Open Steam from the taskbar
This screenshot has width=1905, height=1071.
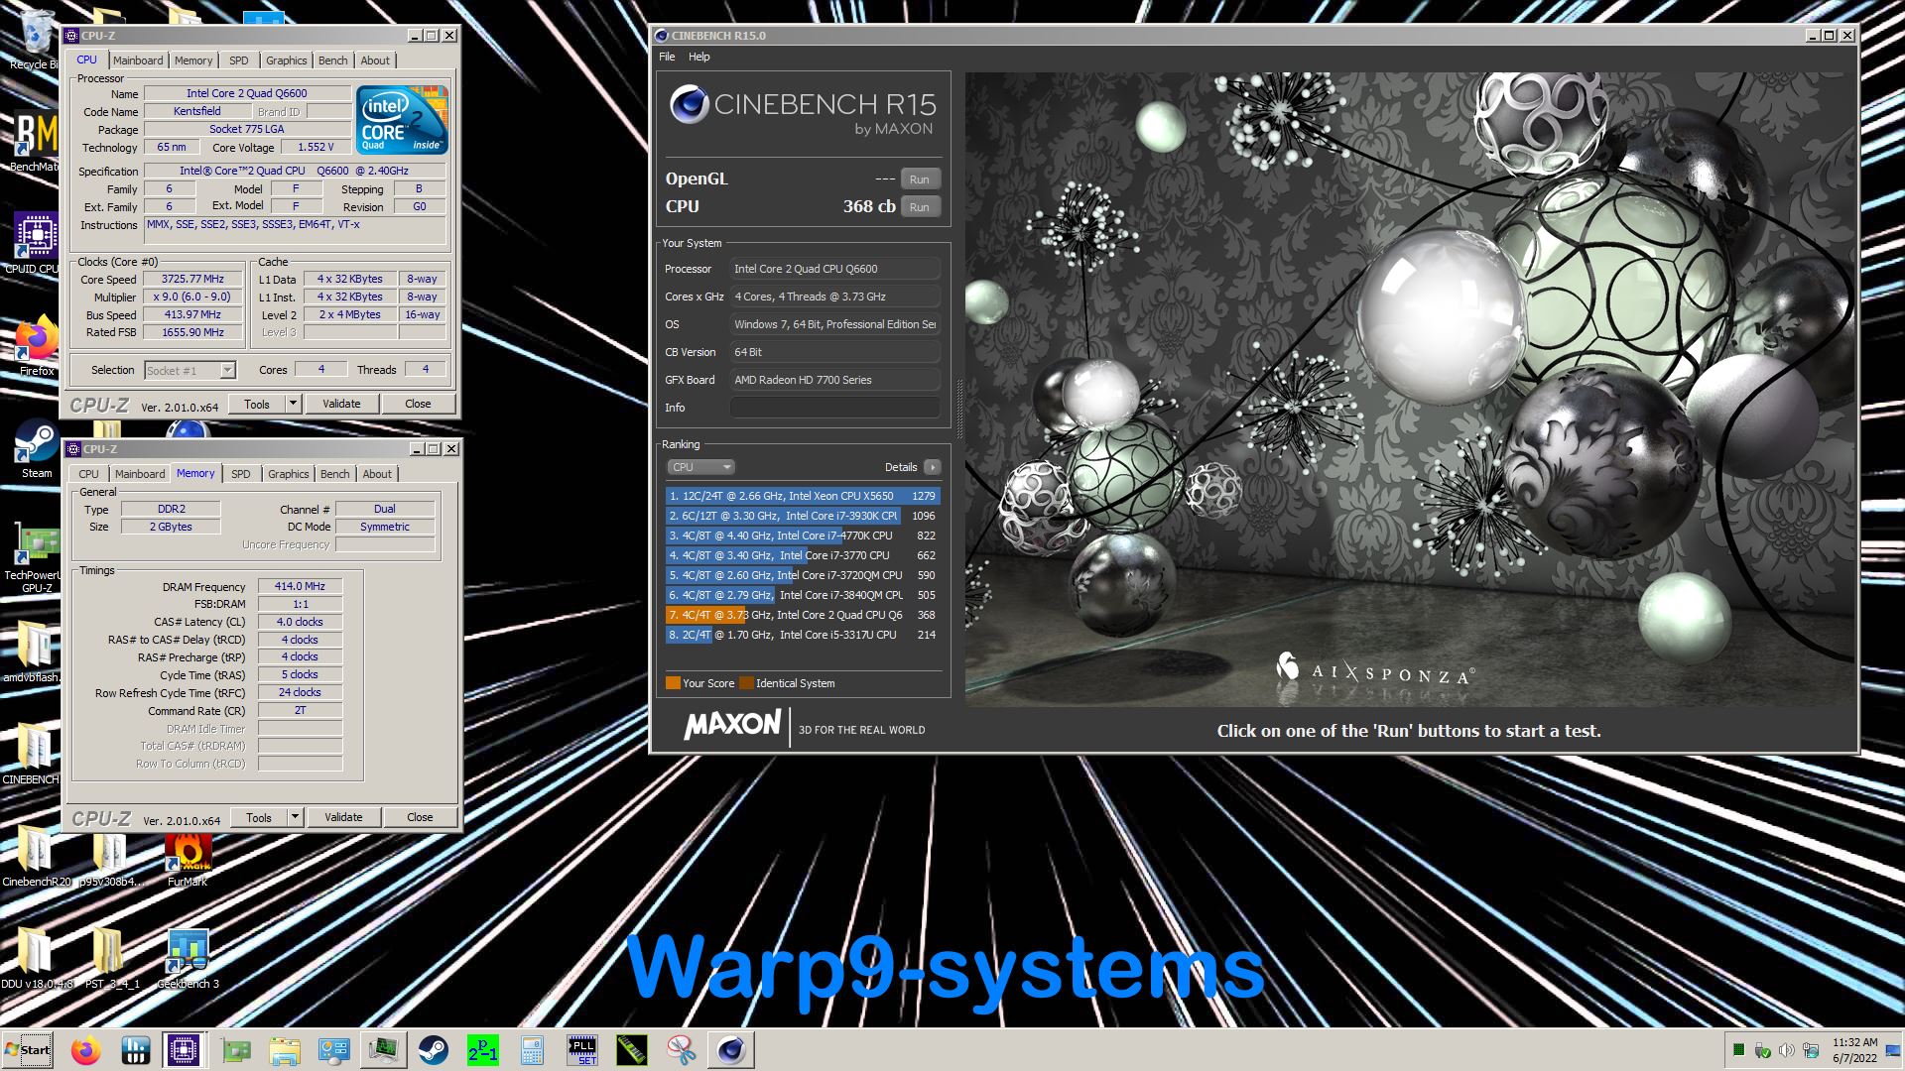433,1050
